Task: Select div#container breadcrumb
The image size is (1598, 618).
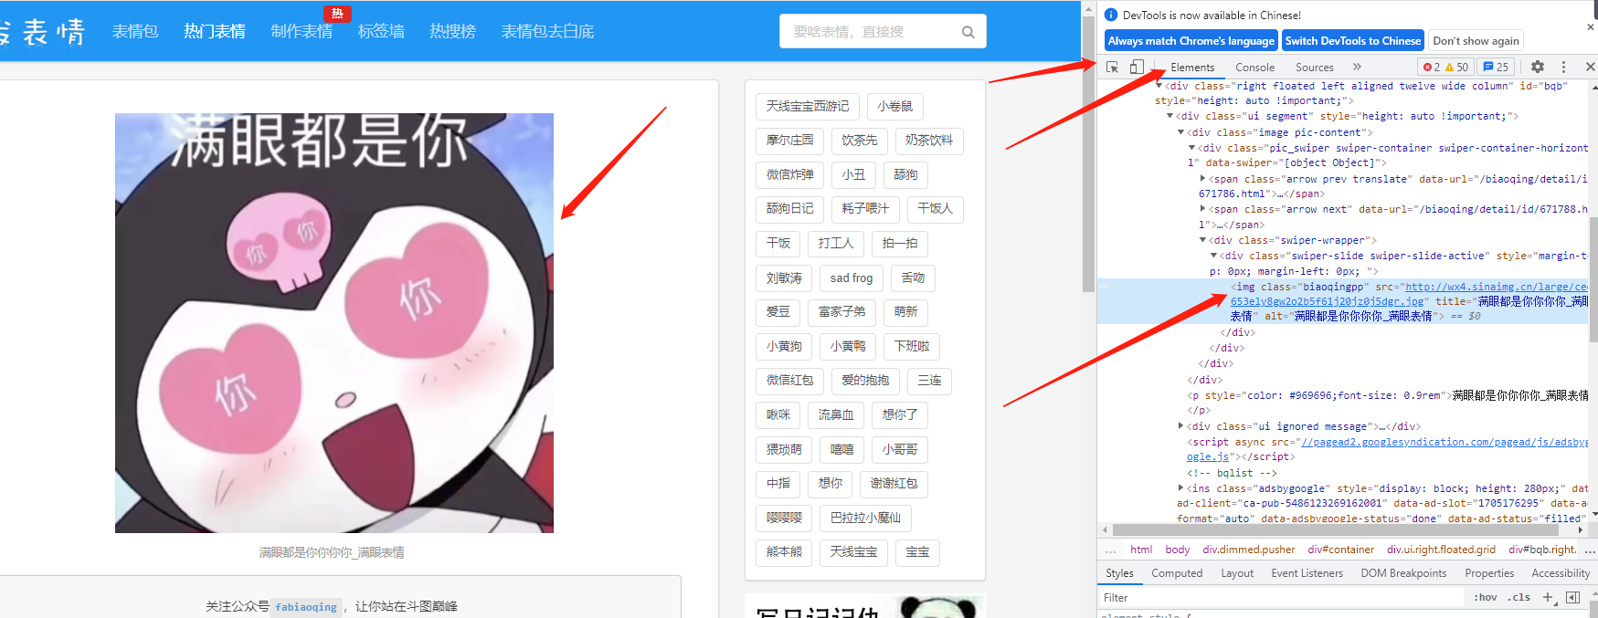Action: pyautogui.click(x=1340, y=550)
